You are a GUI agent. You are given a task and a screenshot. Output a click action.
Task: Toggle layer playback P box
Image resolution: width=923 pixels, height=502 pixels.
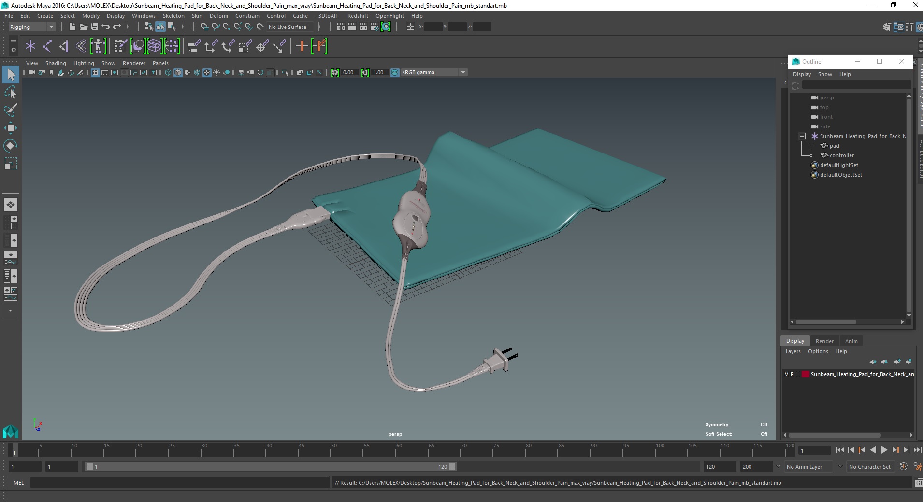click(792, 374)
